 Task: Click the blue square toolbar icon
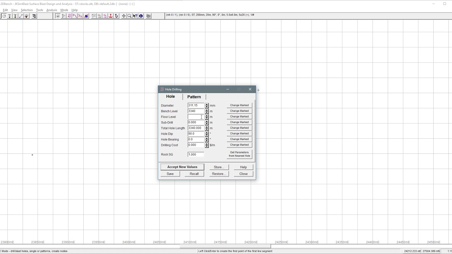coord(86,16)
